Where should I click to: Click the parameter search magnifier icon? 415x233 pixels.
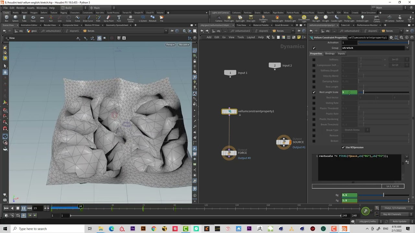coord(401,38)
